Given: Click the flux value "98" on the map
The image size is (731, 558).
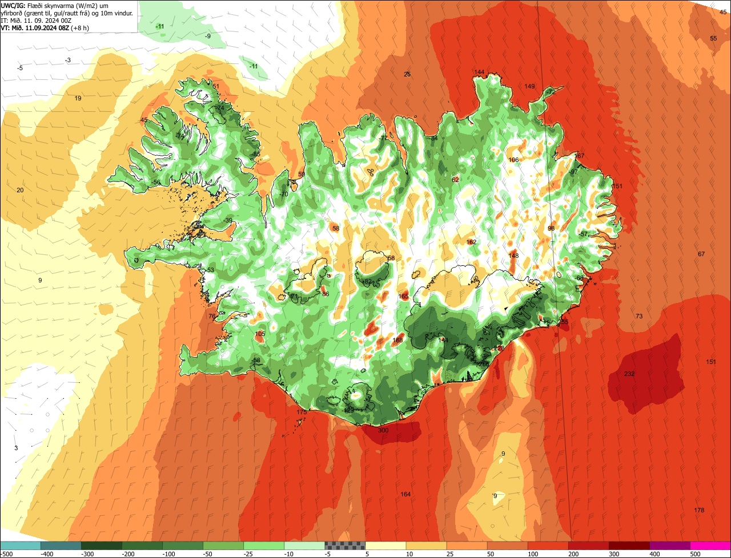Looking at the screenshot, I should coord(551,228).
